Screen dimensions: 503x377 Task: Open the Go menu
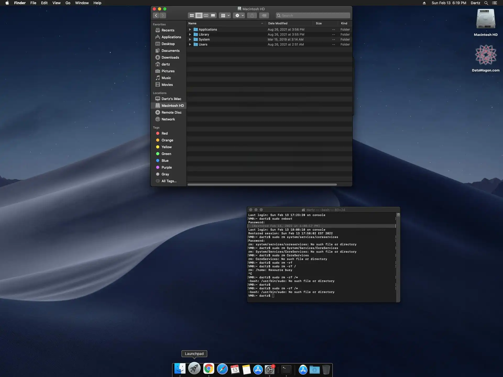(x=68, y=3)
